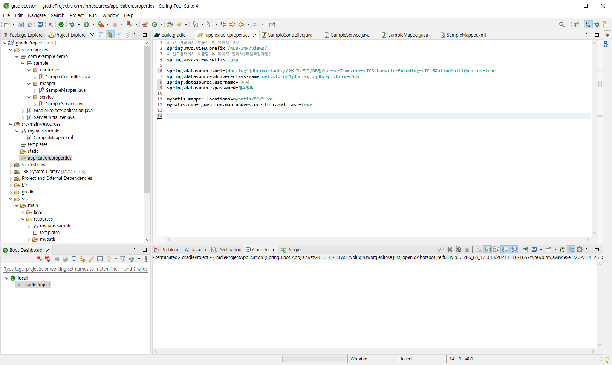Viewport: 612px width, 365px height.
Task: Click the pencil edit icon in Boot Dashboard
Action: 91,259
